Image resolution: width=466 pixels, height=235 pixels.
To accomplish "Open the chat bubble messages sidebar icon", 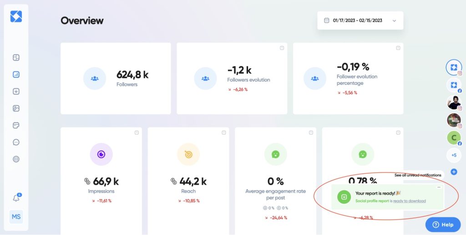I will (16, 142).
